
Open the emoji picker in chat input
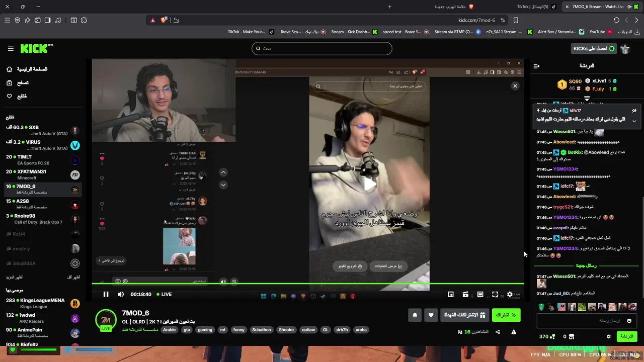click(629, 321)
